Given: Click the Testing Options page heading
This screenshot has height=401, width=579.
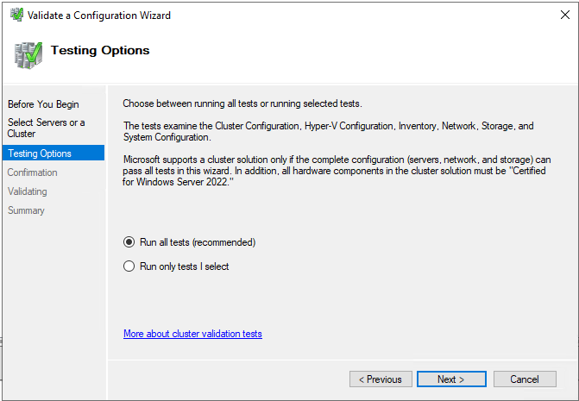Looking at the screenshot, I should 100,50.
